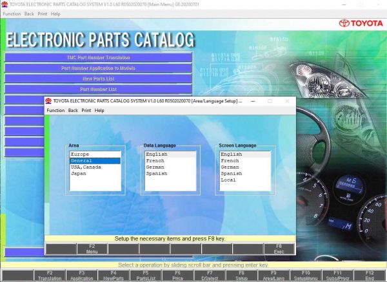Screen dimensions: 387x282
Task: Open Part Number Application to Models
Action: [98, 68]
